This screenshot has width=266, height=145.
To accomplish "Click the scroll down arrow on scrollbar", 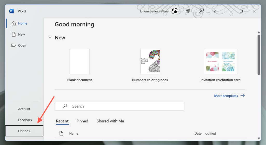I will point(259,139).
